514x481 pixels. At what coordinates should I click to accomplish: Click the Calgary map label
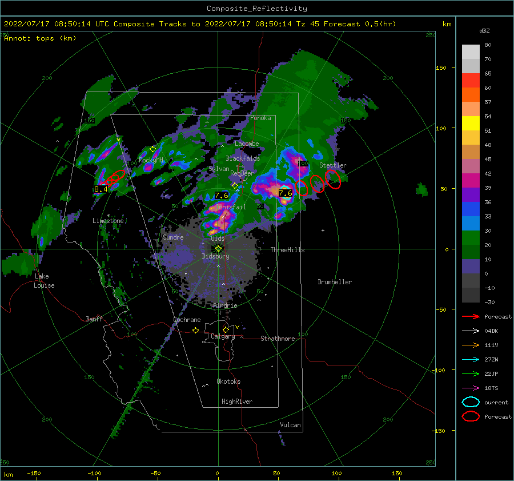(x=223, y=336)
